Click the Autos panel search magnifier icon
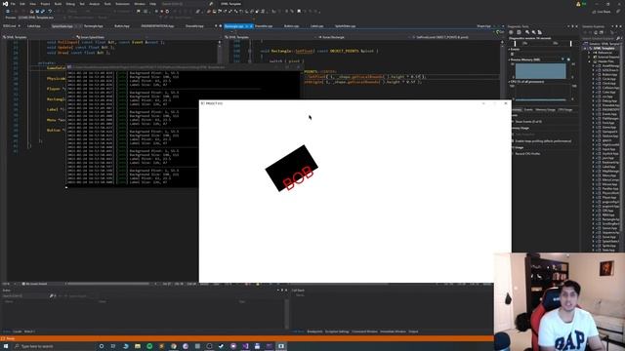Viewport: 625px width, 351px height. coord(52,295)
